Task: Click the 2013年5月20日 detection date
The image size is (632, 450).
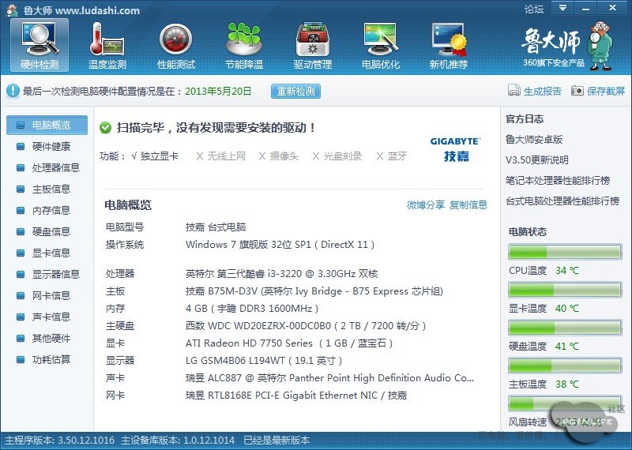Action: (218, 92)
